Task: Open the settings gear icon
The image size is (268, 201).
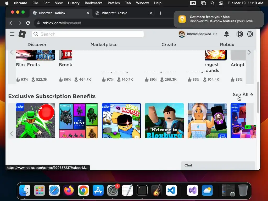Action: tap(250, 34)
